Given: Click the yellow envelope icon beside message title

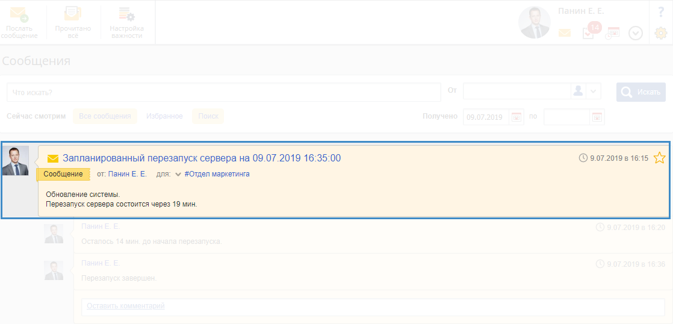Looking at the screenshot, I should (x=53, y=158).
